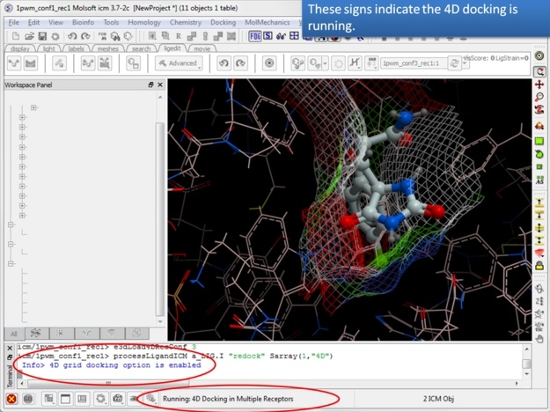Click green box icon in right toolbar

(x=539, y=141)
